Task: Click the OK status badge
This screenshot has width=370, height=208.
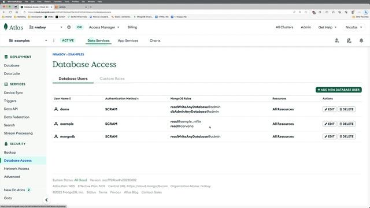Action: (80, 27)
